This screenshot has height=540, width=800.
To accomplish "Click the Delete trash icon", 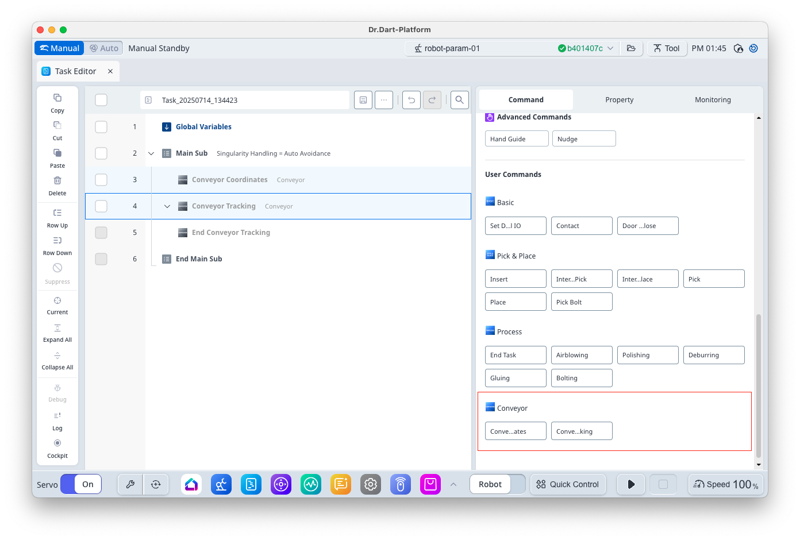I will pos(57,181).
